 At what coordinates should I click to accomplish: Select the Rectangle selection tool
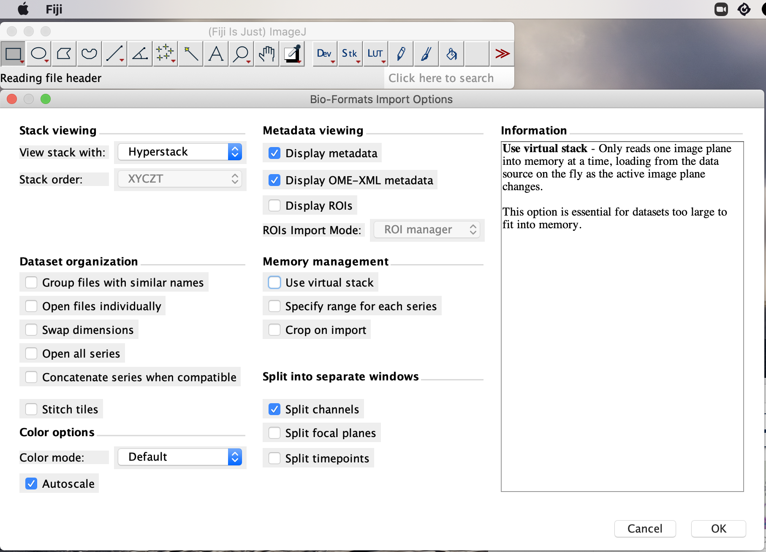click(x=13, y=54)
